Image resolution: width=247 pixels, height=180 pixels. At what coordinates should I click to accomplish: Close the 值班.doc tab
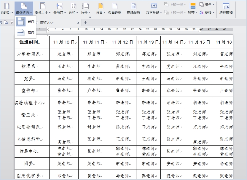click(78, 23)
